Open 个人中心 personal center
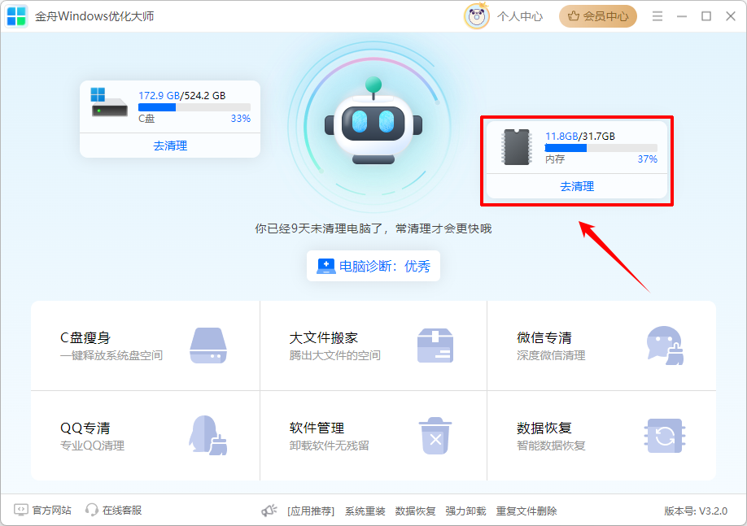The width and height of the screenshot is (747, 526). [x=520, y=16]
